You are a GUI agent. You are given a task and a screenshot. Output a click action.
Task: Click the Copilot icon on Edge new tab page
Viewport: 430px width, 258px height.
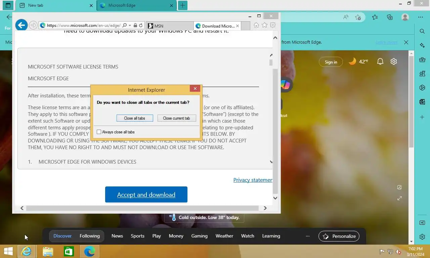click(286, 85)
